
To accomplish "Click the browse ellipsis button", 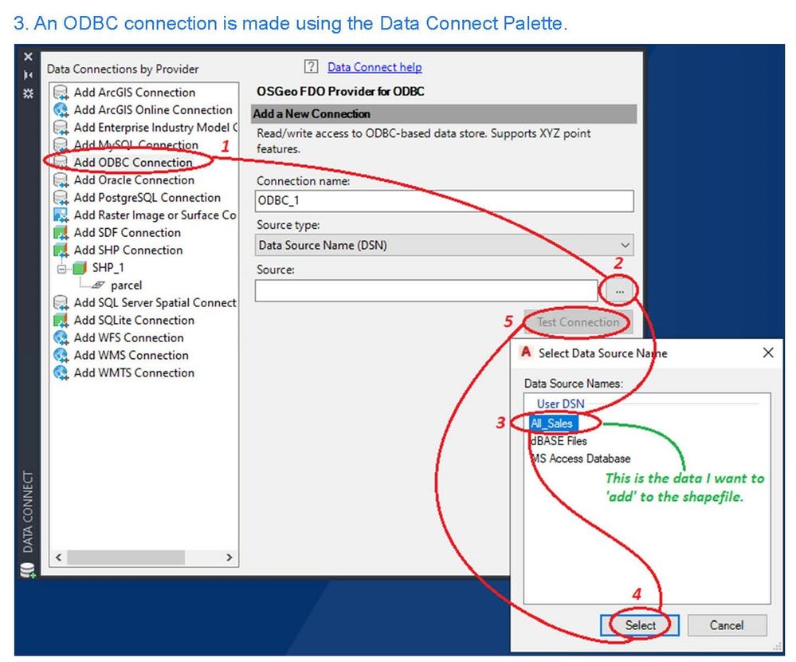I will pos(619,292).
